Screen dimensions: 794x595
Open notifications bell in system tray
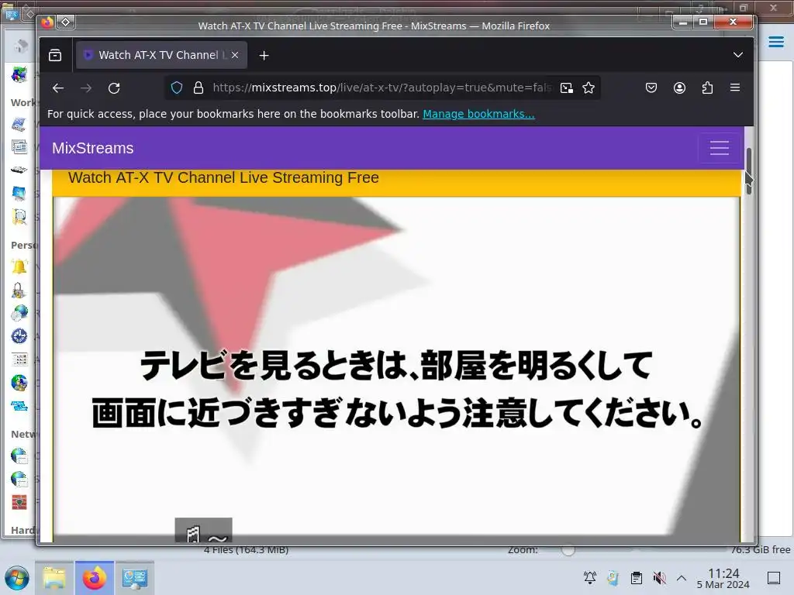pyautogui.click(x=590, y=578)
